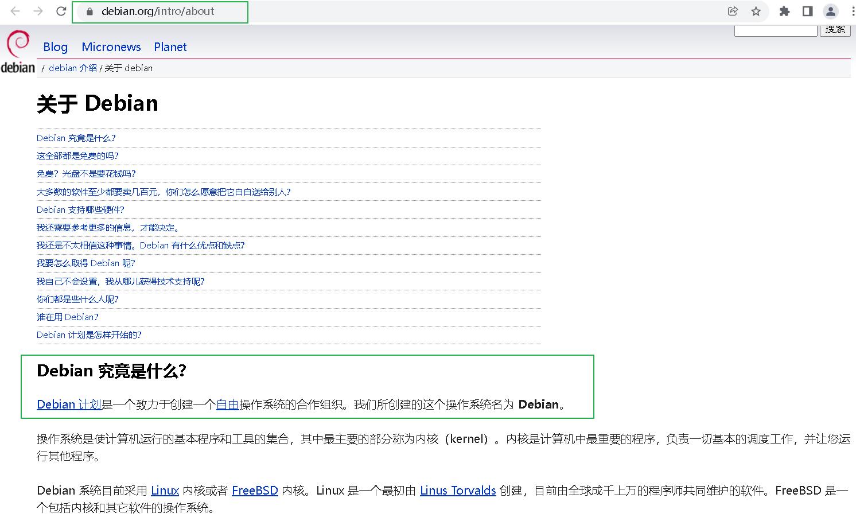Viewport: 856px width, 529px height.
Task: Click the share page icon
Action: 733,11
